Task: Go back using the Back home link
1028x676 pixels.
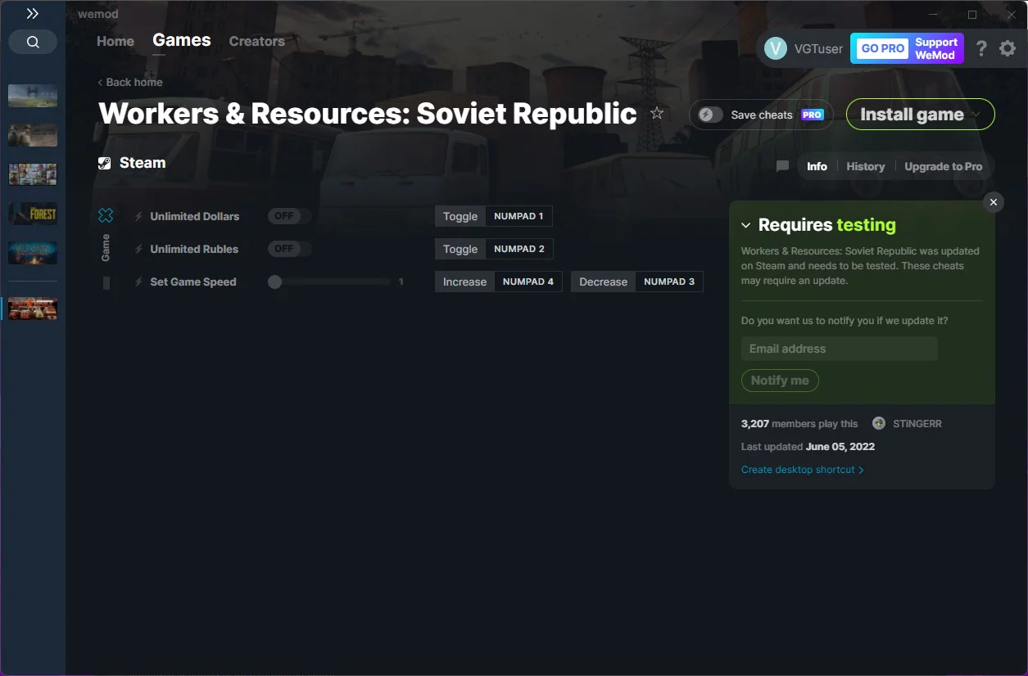Action: (x=130, y=82)
